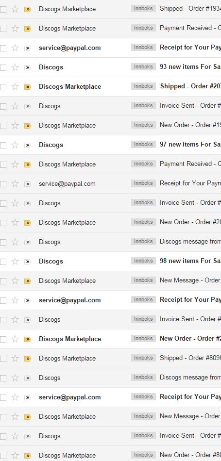Tick checkbox for '97 new items' email

[3, 145]
